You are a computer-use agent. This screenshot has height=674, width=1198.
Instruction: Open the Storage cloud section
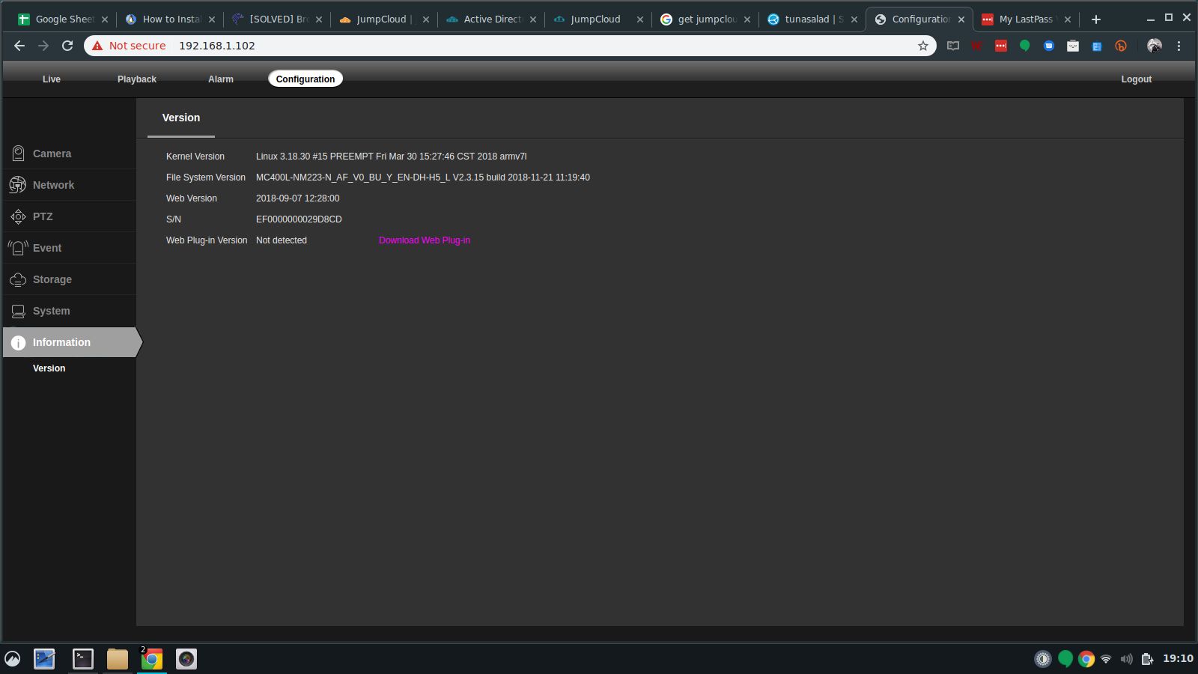pyautogui.click(x=52, y=279)
